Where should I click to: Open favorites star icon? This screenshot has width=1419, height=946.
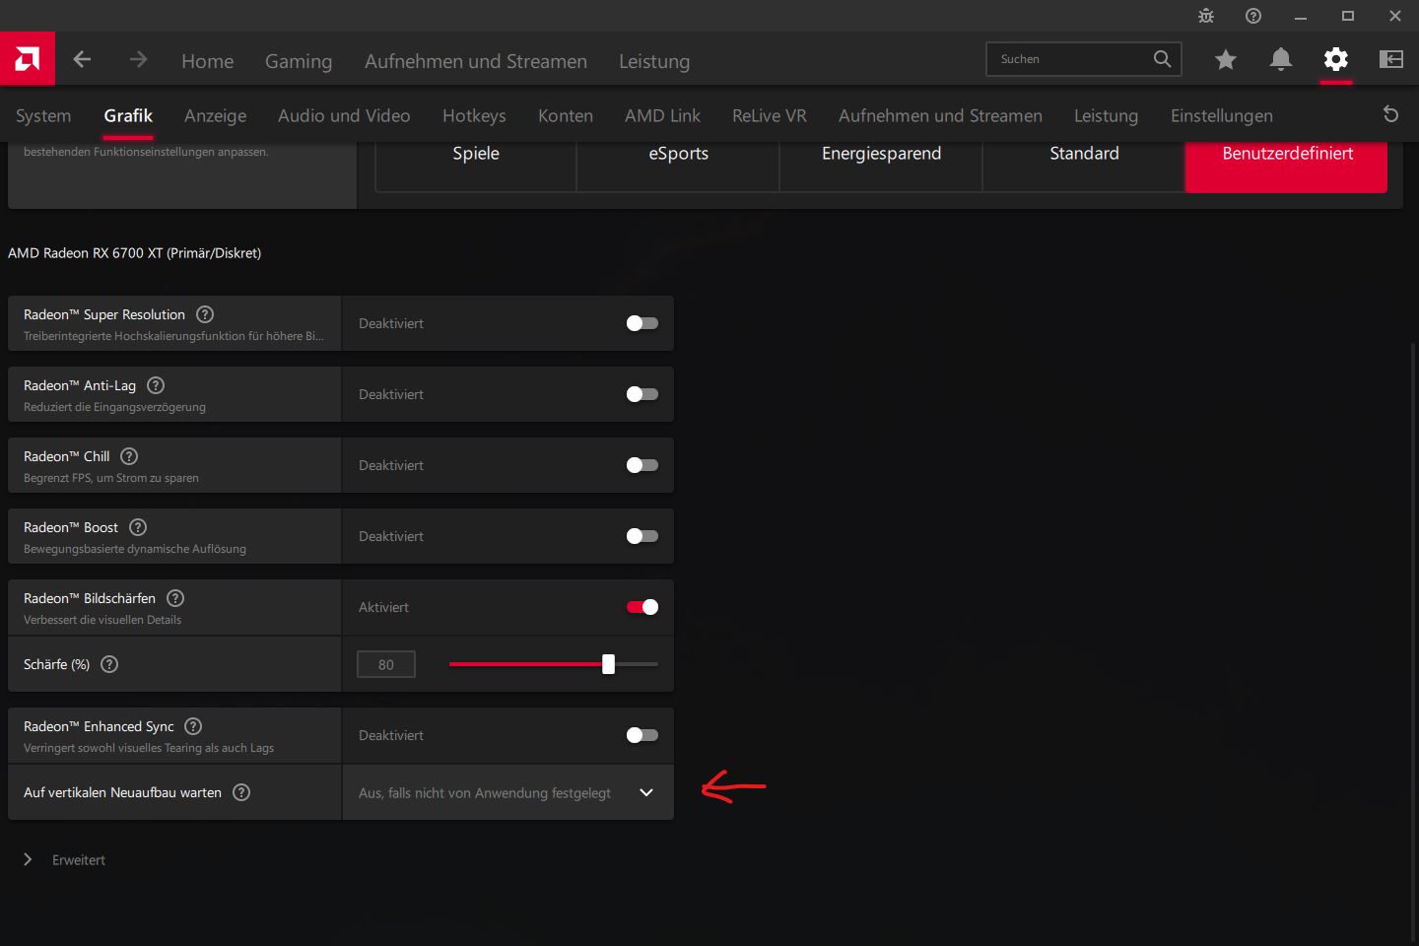coord(1226,59)
